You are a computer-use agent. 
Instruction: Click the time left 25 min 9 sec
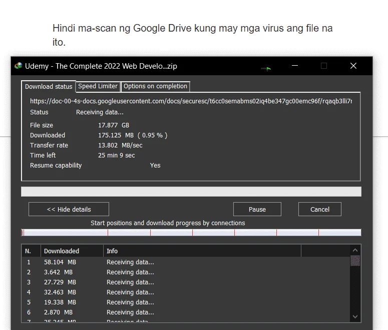117,155
